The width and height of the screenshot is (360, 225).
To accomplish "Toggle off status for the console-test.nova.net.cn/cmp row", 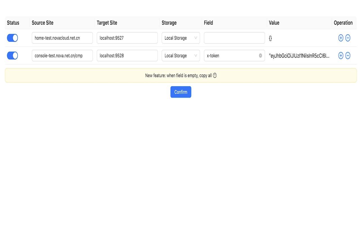I will point(12,56).
